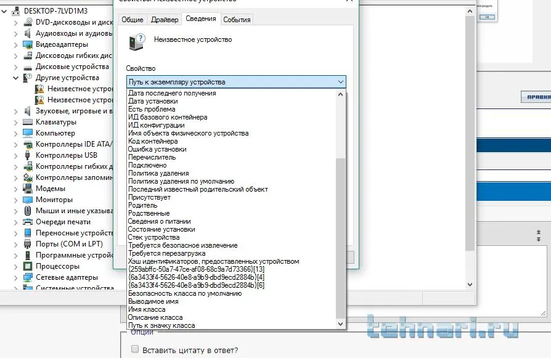Open the События tab
This screenshot has height=358, width=551.
(x=237, y=20)
